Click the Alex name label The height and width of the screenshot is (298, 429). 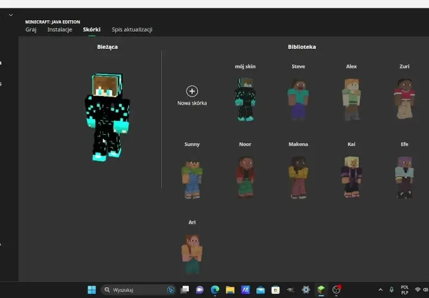point(352,67)
